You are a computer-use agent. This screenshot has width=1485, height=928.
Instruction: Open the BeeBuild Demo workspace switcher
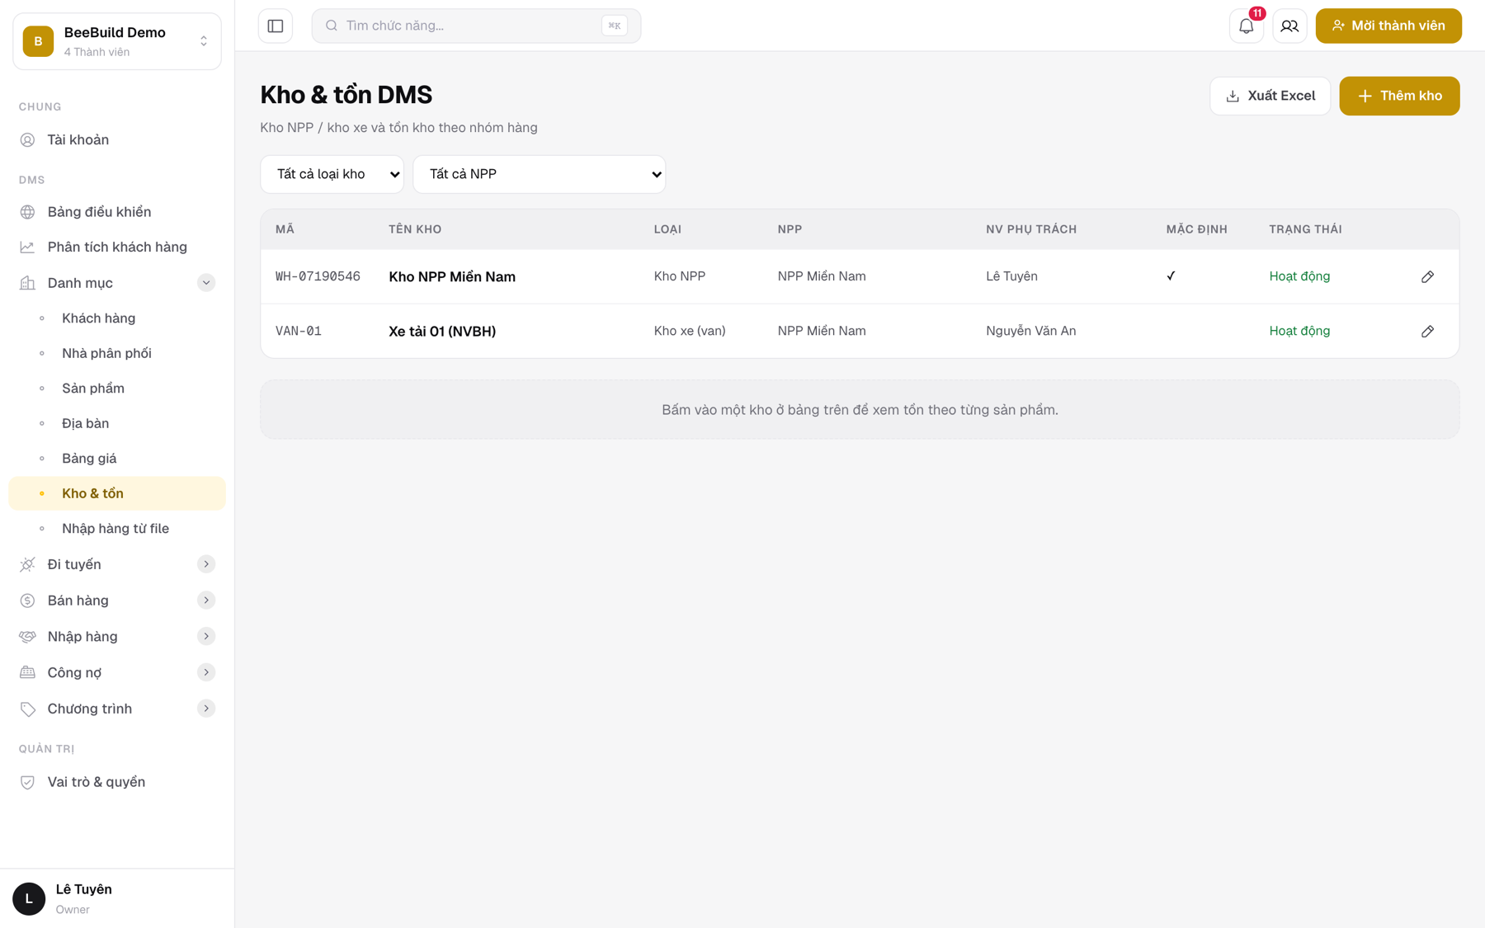pos(117,41)
